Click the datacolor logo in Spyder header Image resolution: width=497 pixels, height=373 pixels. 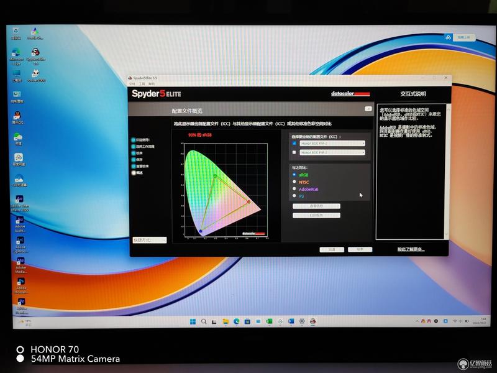pos(350,94)
